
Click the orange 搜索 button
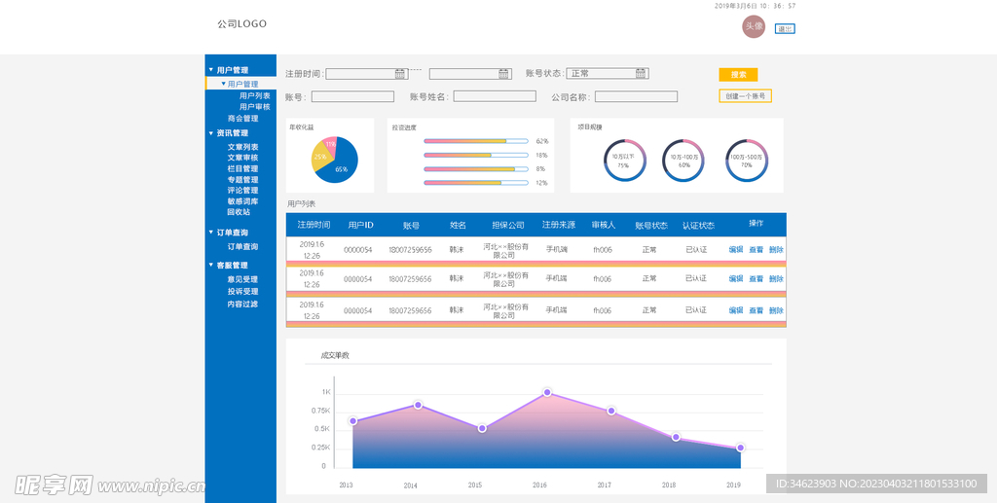click(x=738, y=74)
